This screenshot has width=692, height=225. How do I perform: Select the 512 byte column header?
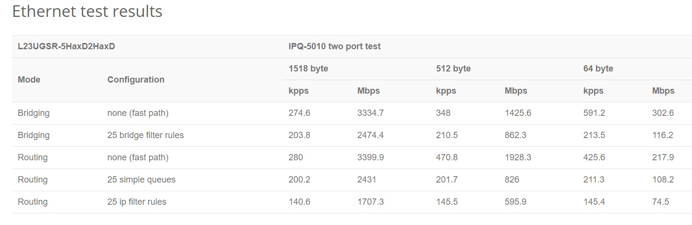pos(453,69)
